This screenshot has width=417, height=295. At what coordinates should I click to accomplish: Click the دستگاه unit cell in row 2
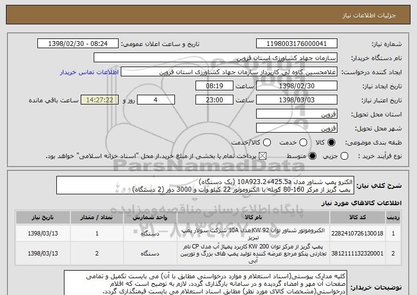(150, 253)
